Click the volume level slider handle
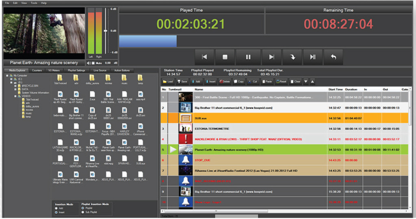 (x=106, y=31)
